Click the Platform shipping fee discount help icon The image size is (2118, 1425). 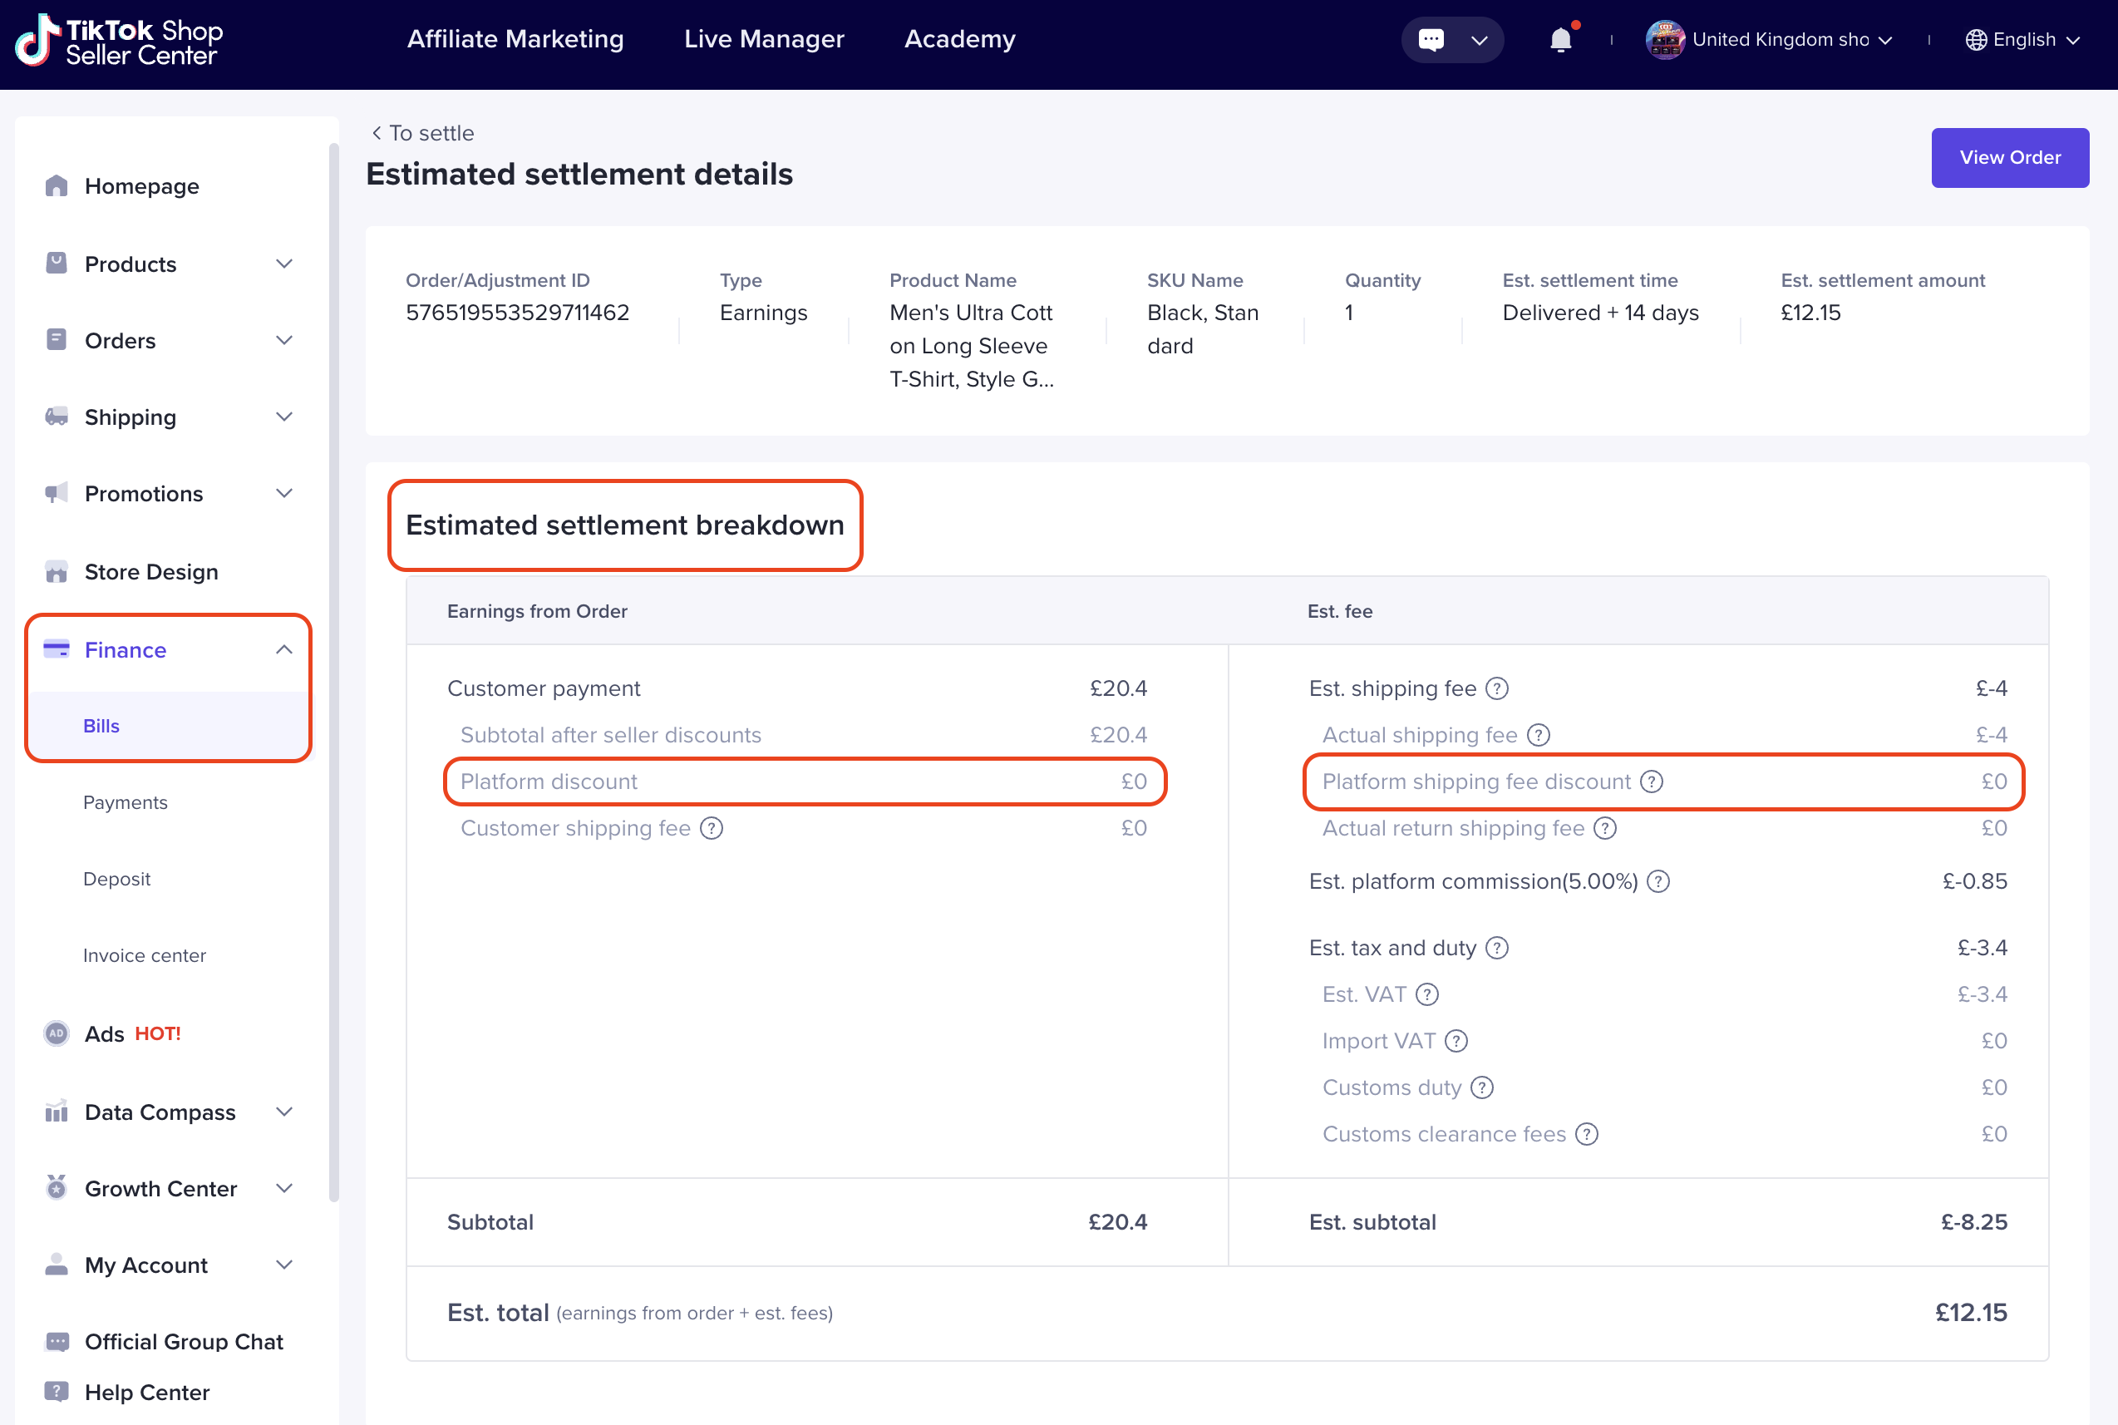[1651, 782]
